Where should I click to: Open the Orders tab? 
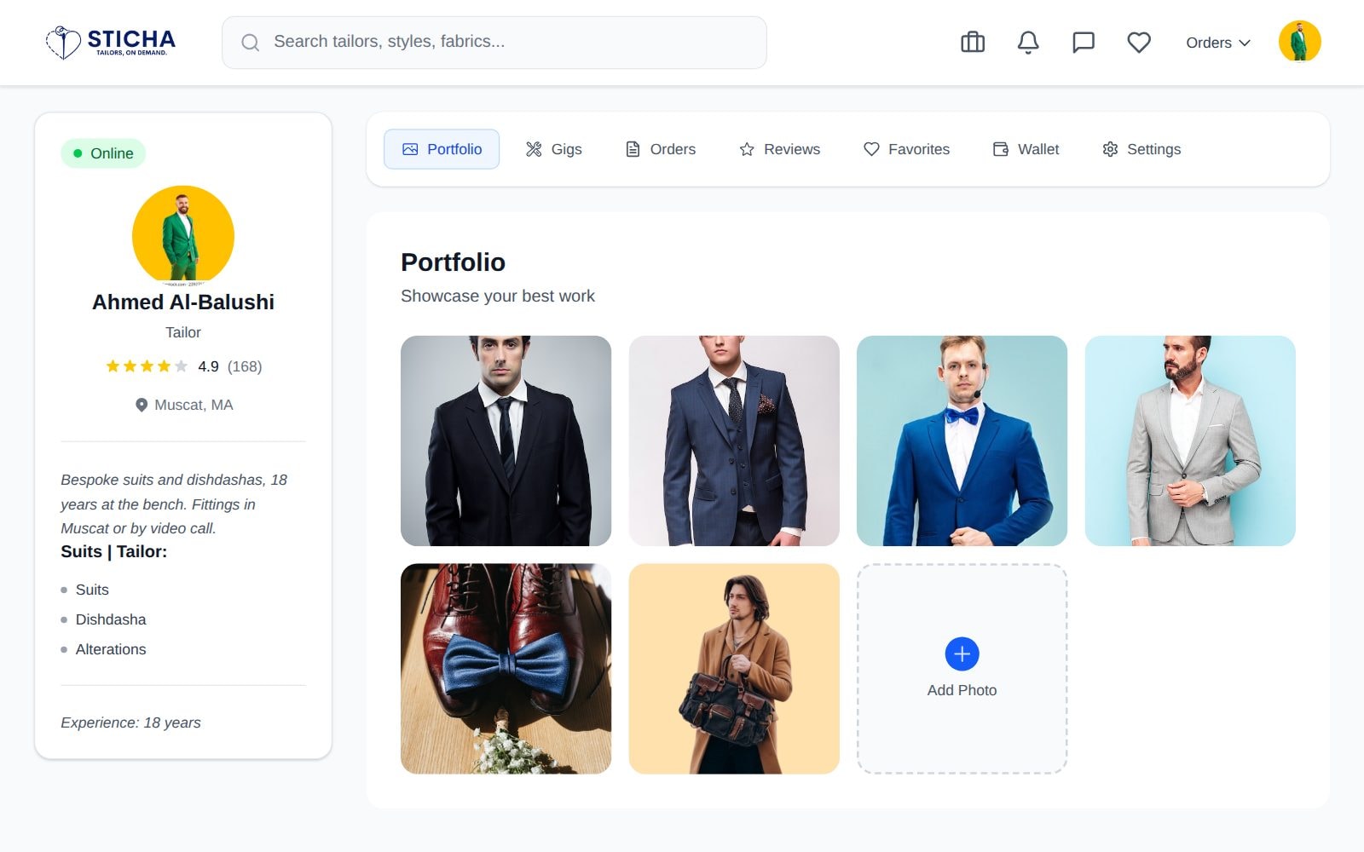point(661,149)
